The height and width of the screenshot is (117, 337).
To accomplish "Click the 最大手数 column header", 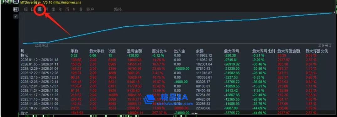I will tap(97, 51).
